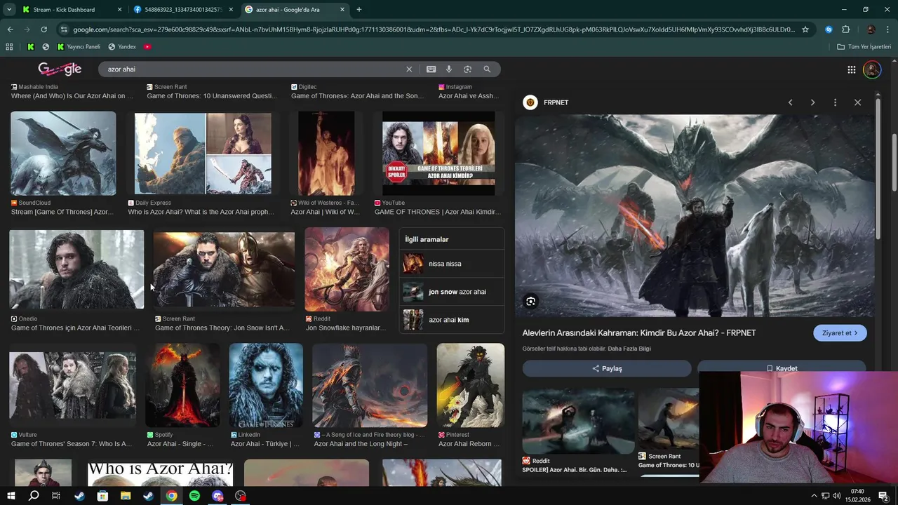Open the Reddit Jon Snowflake thumbnail
The width and height of the screenshot is (898, 505).
click(347, 269)
